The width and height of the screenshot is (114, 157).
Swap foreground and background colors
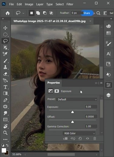coord(7,145)
